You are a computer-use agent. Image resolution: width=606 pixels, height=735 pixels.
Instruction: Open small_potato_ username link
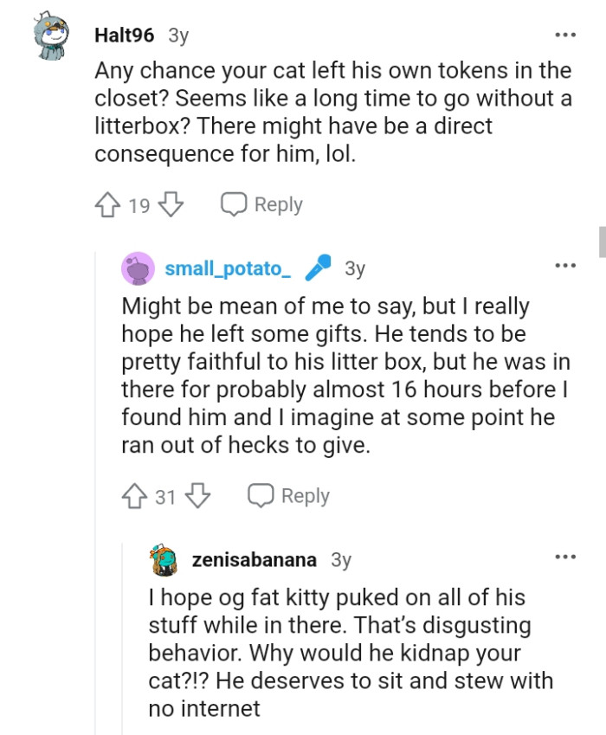click(228, 268)
